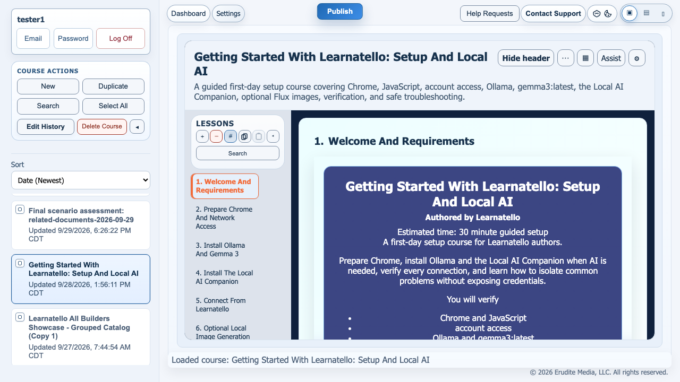Image resolution: width=680 pixels, height=382 pixels.
Task: Select lesson 5. Connect From Learnatello
Action: [x=225, y=305]
